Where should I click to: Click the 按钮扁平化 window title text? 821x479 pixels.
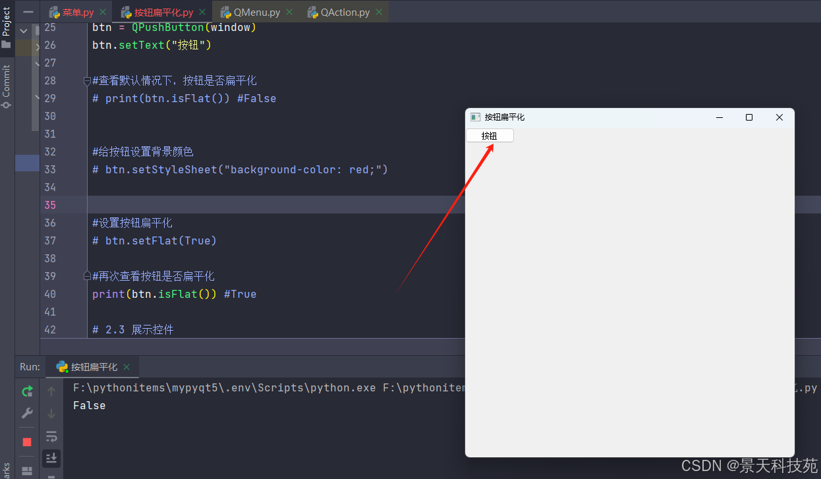(505, 117)
